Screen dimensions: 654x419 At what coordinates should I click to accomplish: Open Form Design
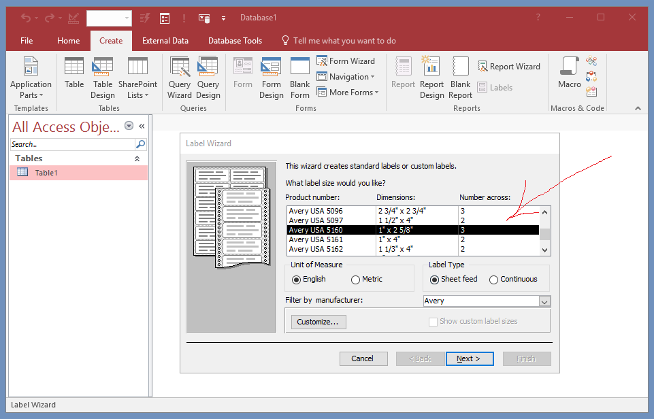tap(271, 78)
